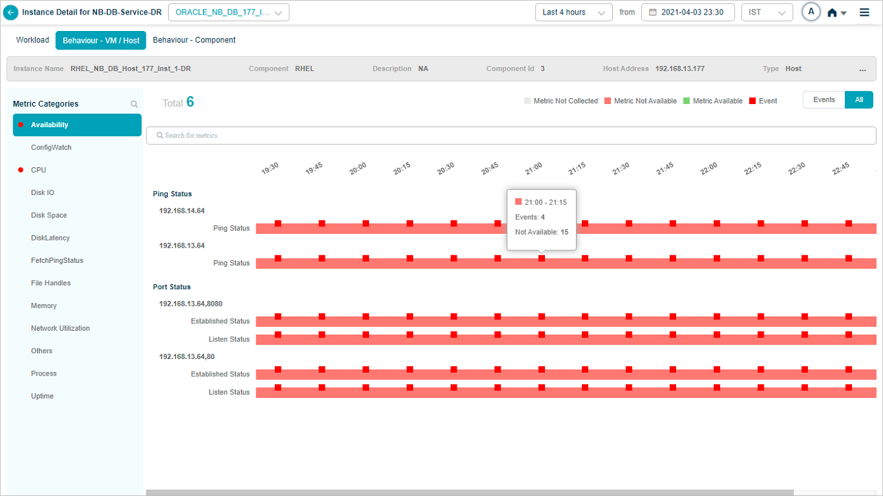Click the Metric Not Available legend swatch
The height and width of the screenshot is (496, 883).
tap(608, 101)
